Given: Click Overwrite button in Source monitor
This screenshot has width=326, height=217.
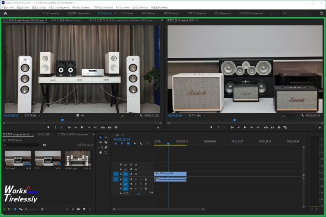Looking at the screenshot, I should [x=110, y=127].
